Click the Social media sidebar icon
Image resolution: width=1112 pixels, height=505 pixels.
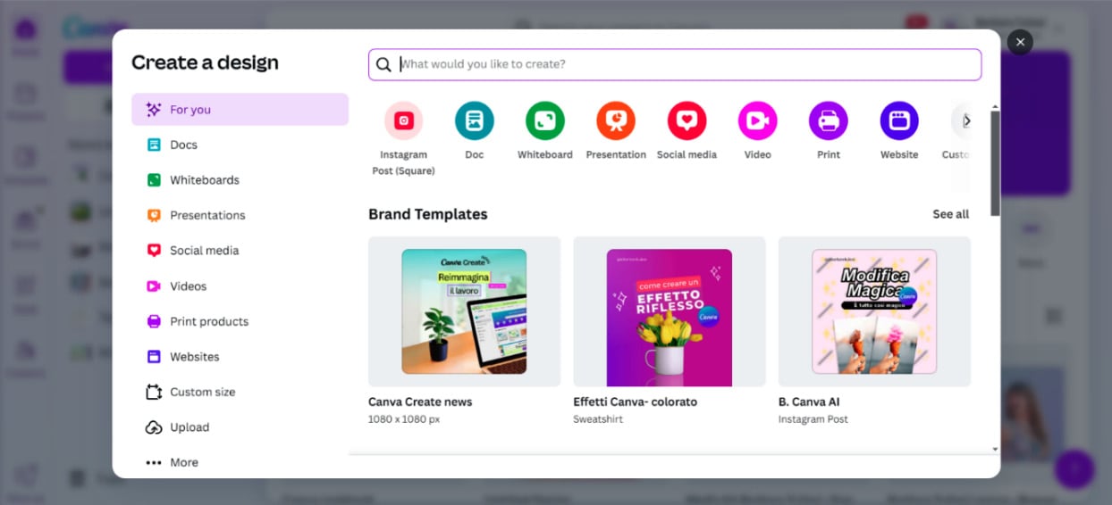click(154, 251)
